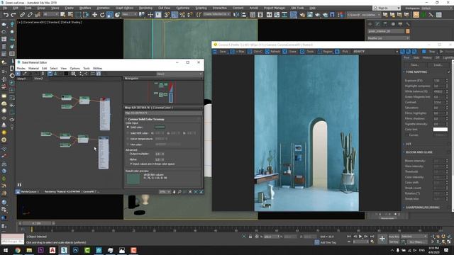Click the Corona Save icon in frame buffer
The height and width of the screenshot is (255, 454).
tap(220, 52)
